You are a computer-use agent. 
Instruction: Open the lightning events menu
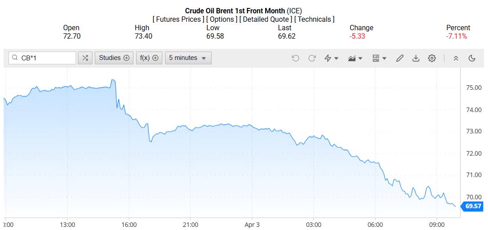(x=331, y=58)
